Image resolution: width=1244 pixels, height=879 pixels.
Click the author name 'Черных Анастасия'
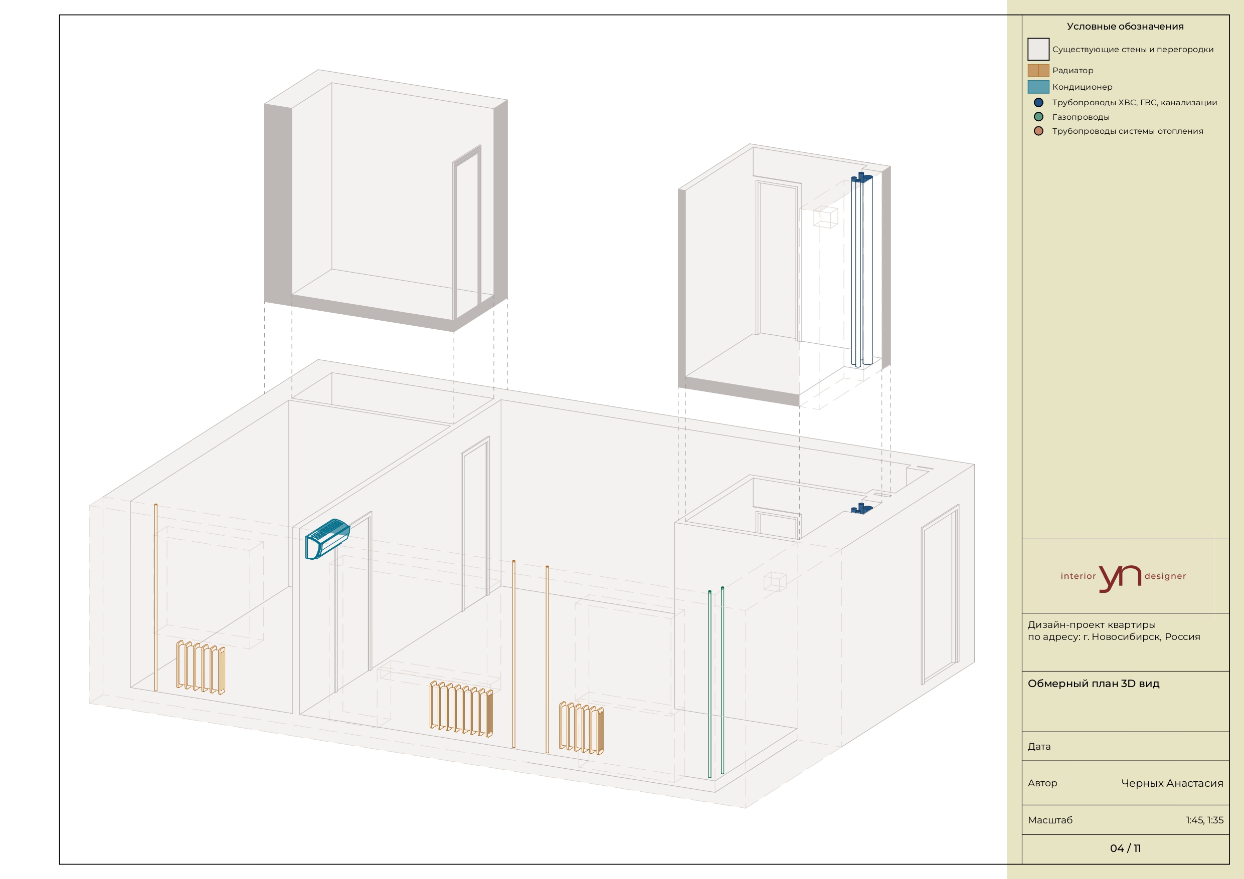coord(1172,783)
